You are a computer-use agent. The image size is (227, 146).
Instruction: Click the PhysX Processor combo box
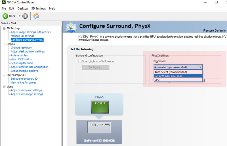pos(178,67)
